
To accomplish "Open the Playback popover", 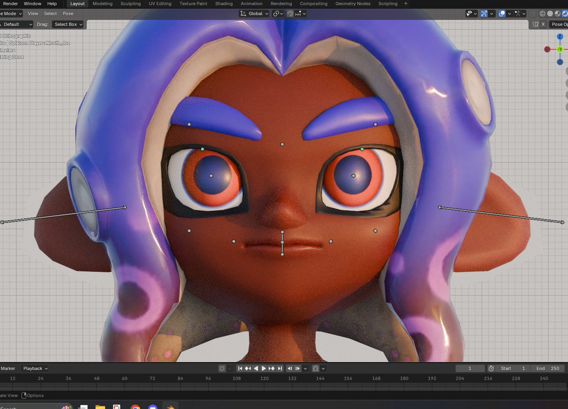I will tap(35, 368).
